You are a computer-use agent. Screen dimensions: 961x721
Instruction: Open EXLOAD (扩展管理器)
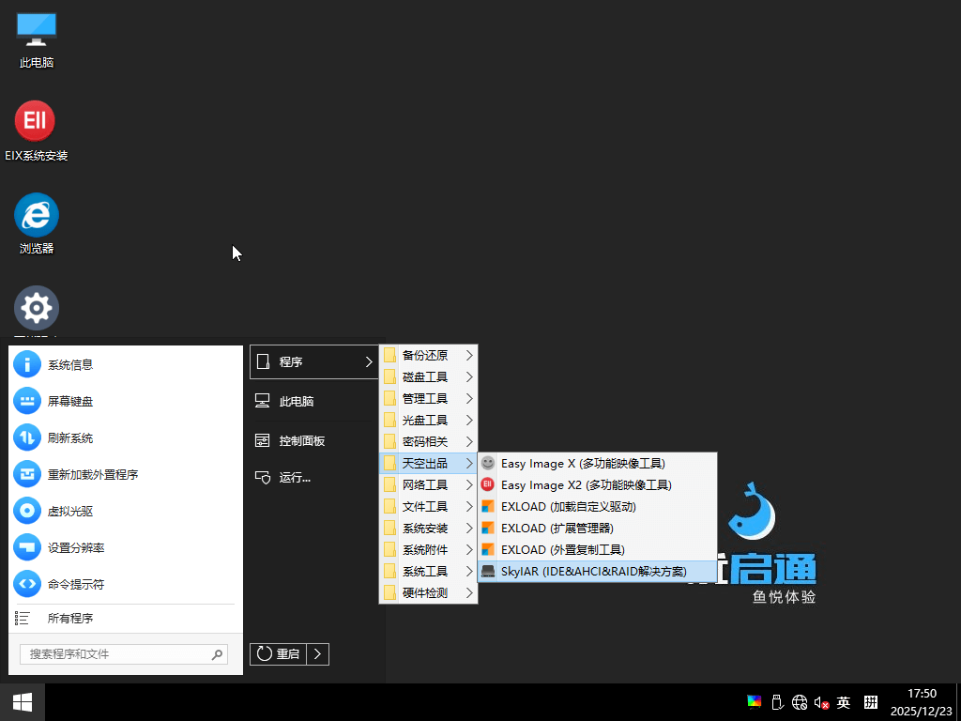(597, 528)
